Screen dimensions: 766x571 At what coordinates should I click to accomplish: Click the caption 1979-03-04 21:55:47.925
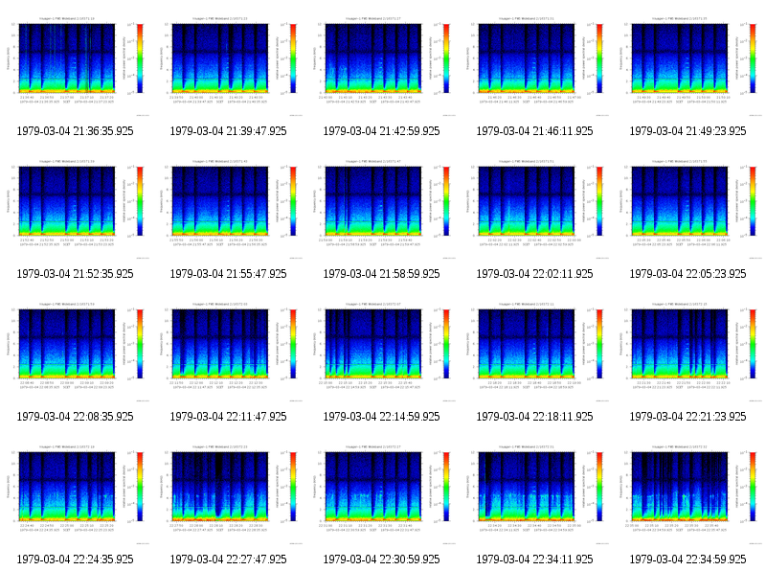pyautogui.click(x=228, y=274)
